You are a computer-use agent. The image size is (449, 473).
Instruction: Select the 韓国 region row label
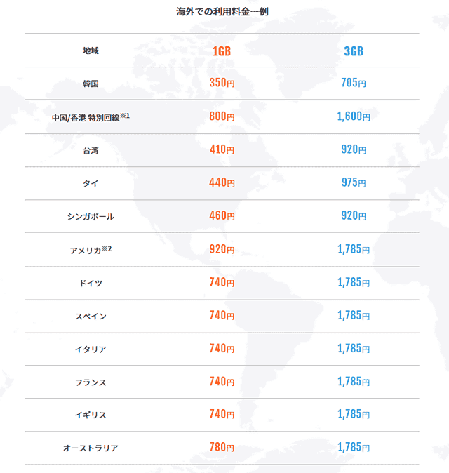point(91,84)
